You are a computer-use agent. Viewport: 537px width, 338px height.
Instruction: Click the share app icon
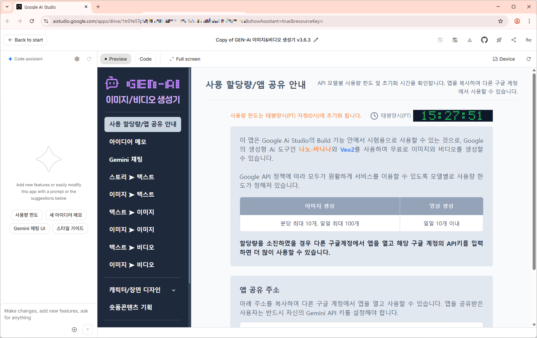pos(514,40)
